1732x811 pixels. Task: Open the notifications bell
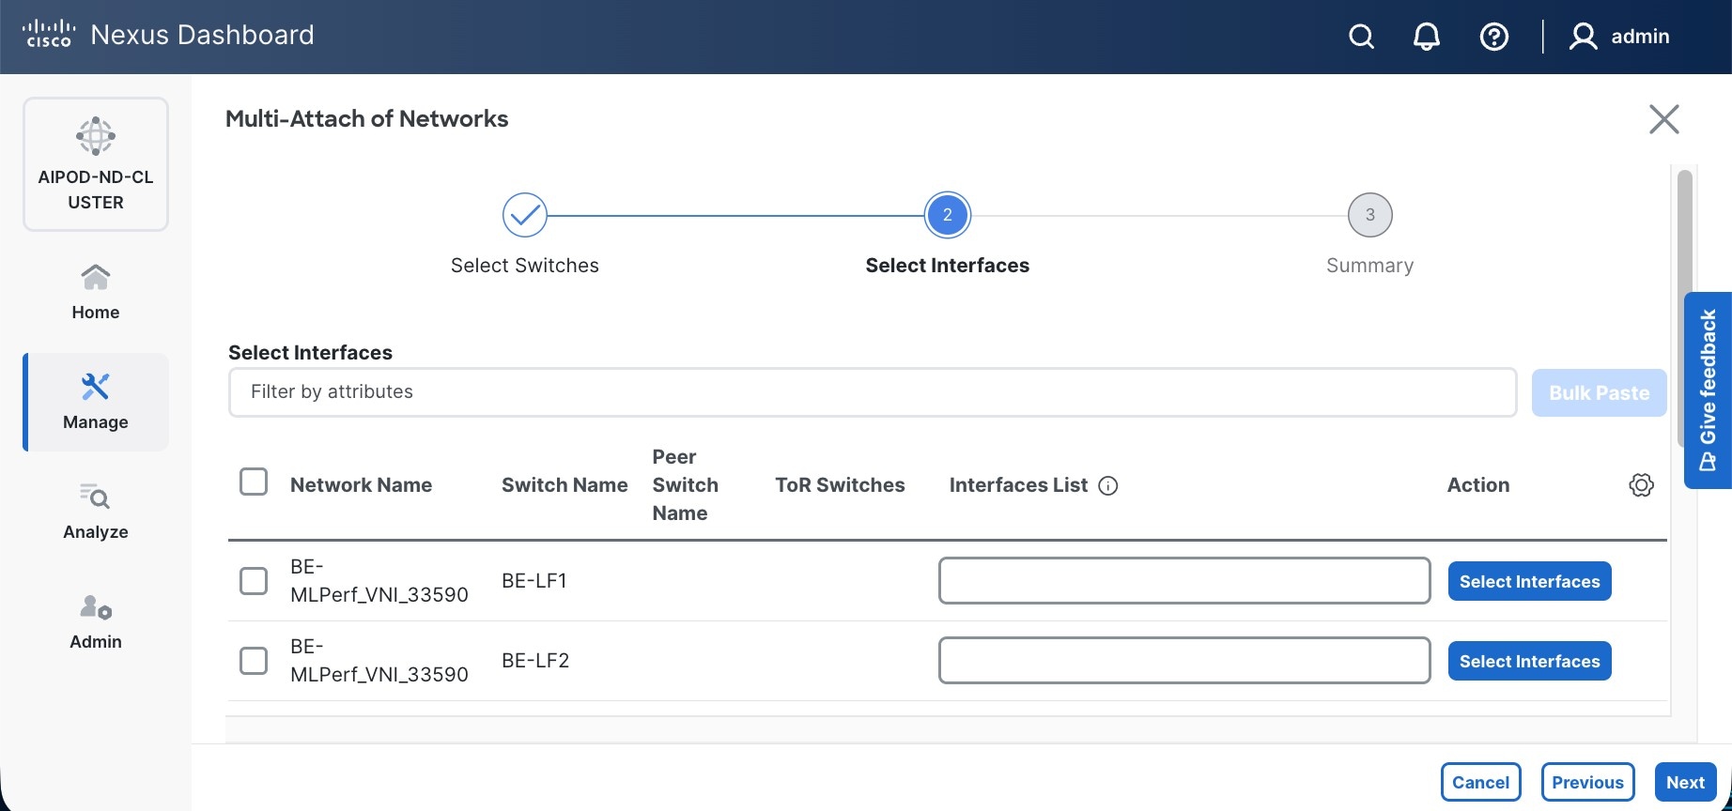click(1426, 37)
